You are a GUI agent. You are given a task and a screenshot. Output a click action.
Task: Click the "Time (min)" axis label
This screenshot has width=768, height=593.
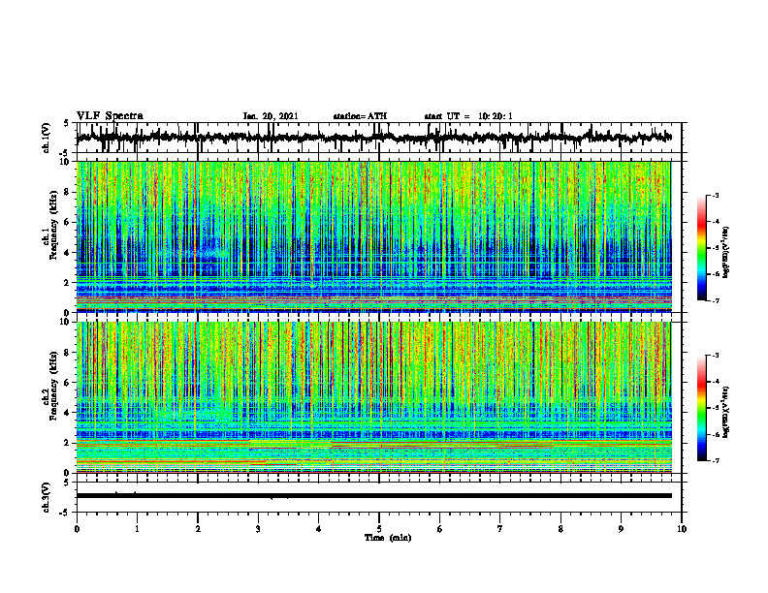click(388, 538)
